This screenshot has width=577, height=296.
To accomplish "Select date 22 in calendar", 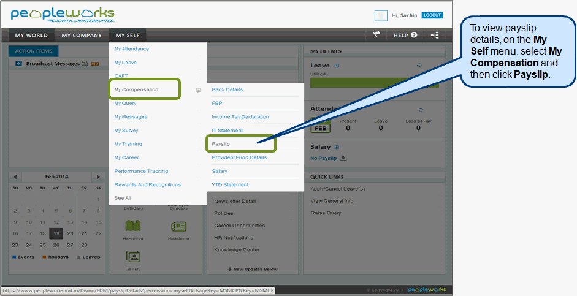I will pos(98,233).
